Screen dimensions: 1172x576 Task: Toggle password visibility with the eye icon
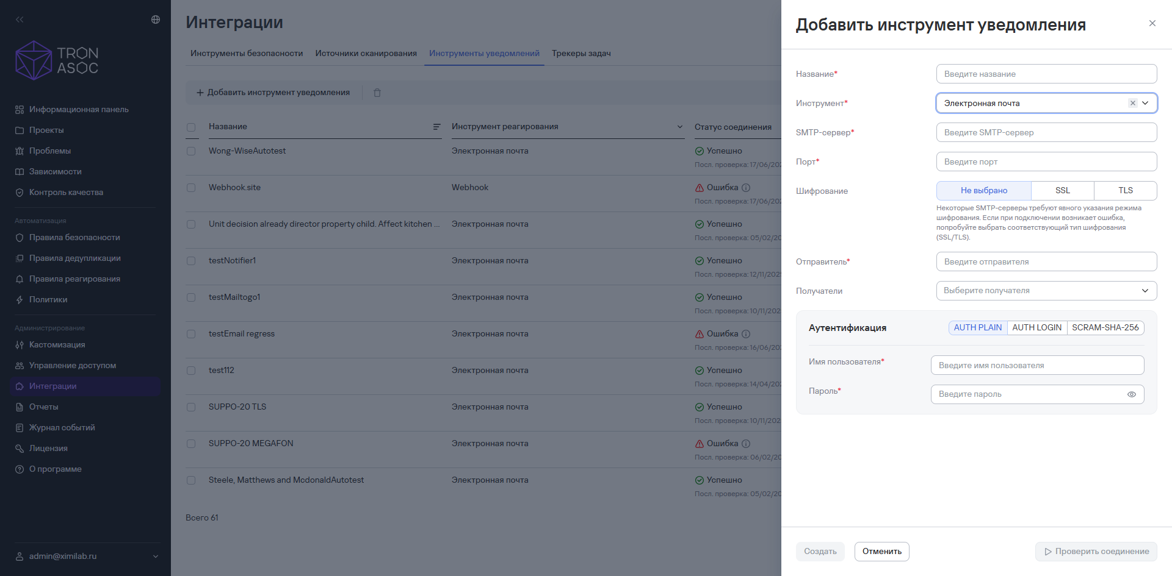1132,394
